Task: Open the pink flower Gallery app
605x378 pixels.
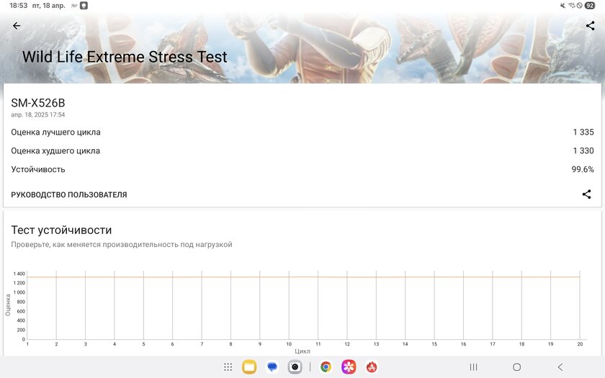Action: click(x=349, y=366)
